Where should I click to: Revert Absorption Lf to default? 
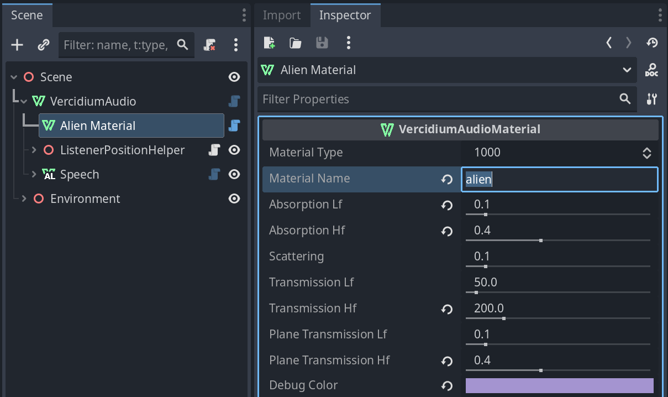click(446, 205)
